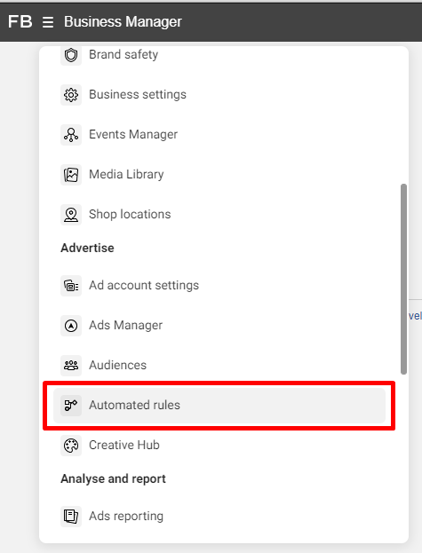The image size is (422, 553).
Task: Click the Analyse and report heading
Action: click(x=113, y=479)
